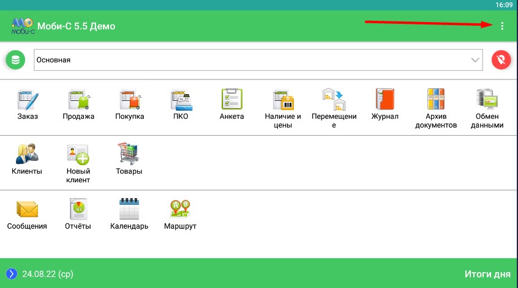Screen dimensions: 518x288
Task: Open the three-dot overflow menu
Action: (502, 26)
